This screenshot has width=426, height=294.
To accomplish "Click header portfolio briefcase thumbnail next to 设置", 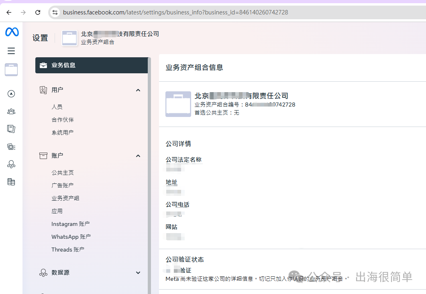I will coord(69,38).
